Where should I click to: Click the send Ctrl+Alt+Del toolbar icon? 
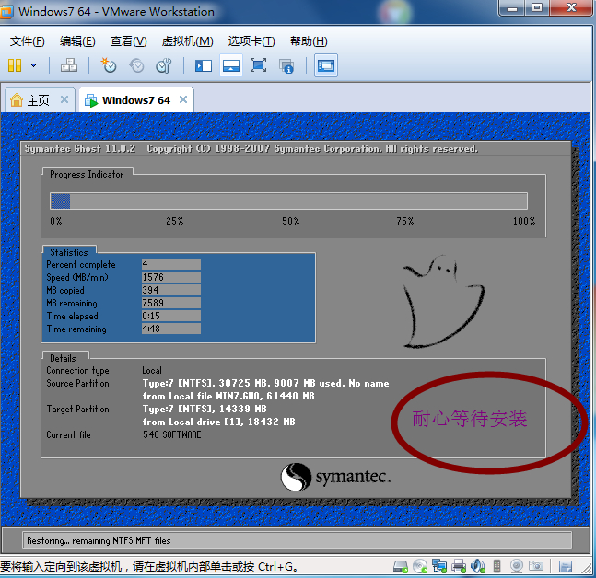tap(69, 65)
